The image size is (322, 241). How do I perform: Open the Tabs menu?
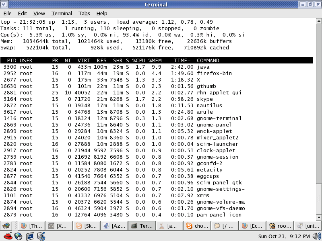click(84, 14)
